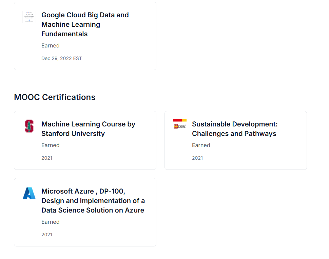Click Earned status under Azure DP-100 certificate

coord(51,222)
